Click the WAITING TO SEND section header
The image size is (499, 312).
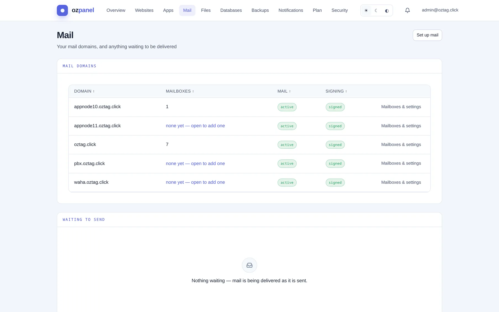click(x=84, y=220)
